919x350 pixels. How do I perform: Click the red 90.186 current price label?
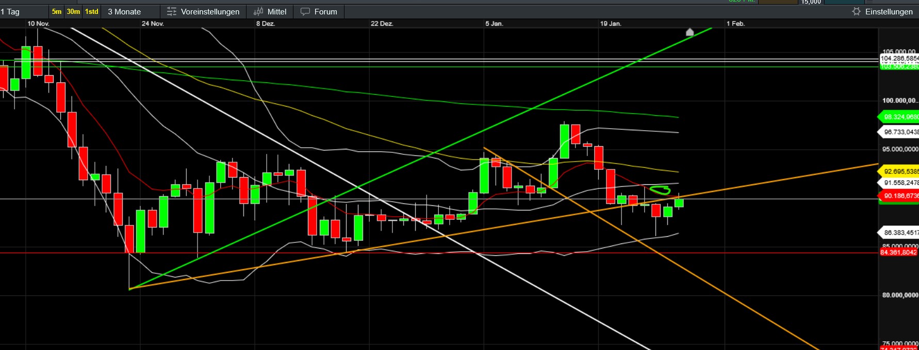point(900,196)
